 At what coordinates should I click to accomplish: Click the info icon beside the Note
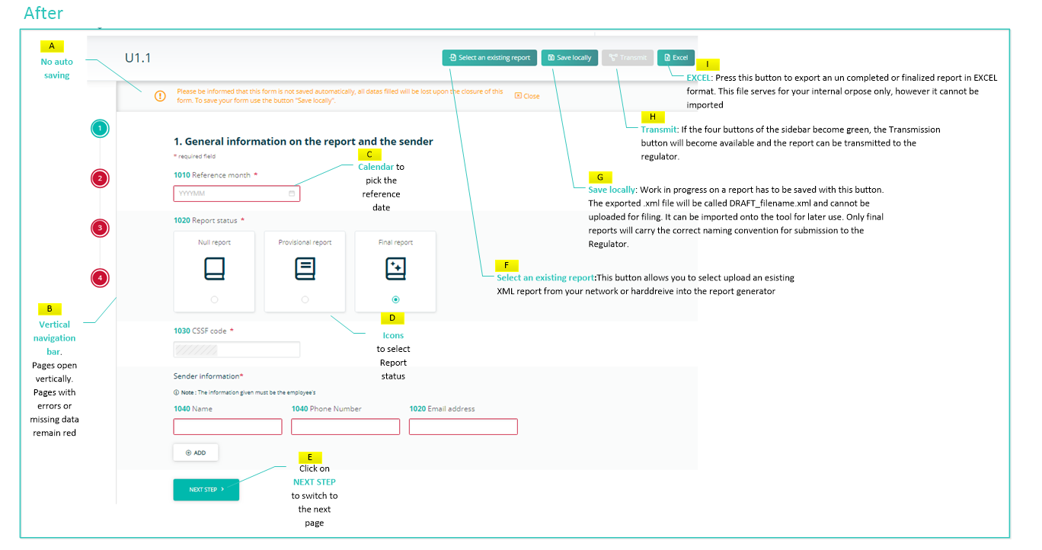176,392
